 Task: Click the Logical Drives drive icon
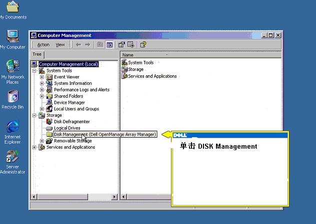click(49, 128)
